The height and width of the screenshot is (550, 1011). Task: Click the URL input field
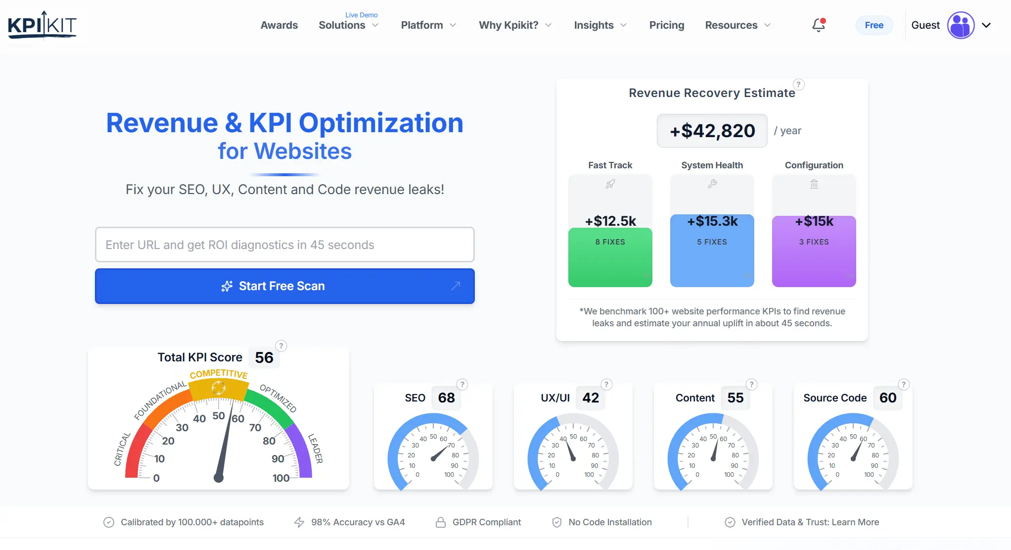click(285, 245)
